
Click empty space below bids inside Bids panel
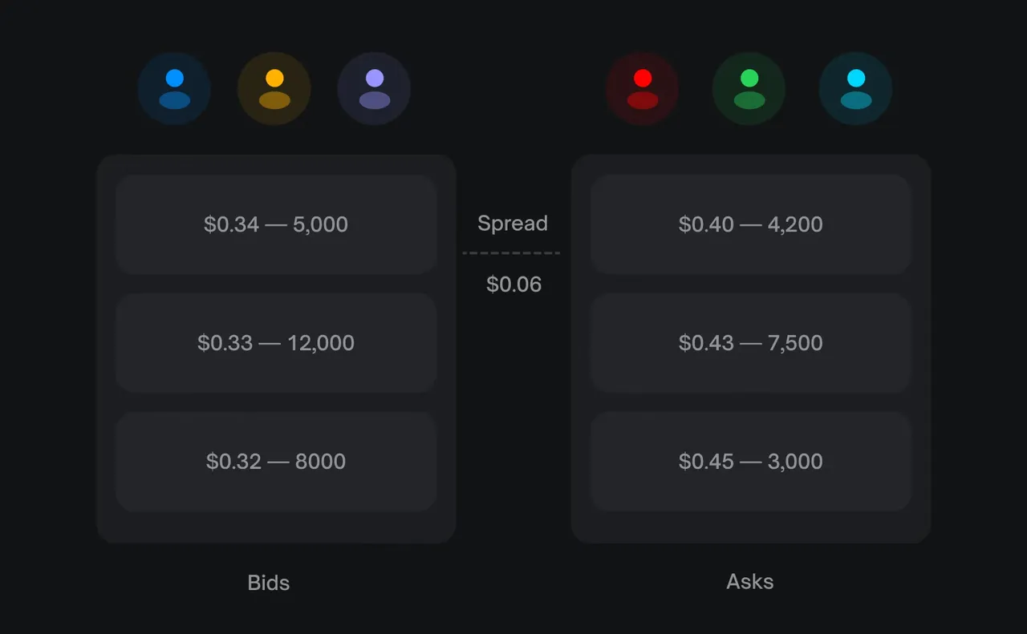276,527
